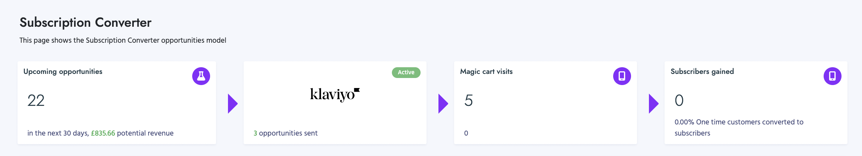Click the Subscribers gained card title

pyautogui.click(x=702, y=72)
